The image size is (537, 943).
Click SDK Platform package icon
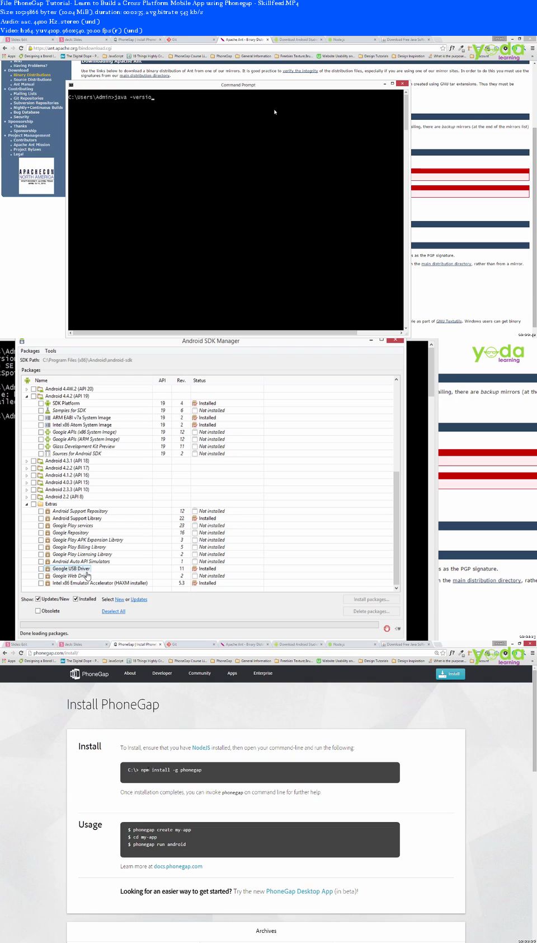(x=48, y=403)
